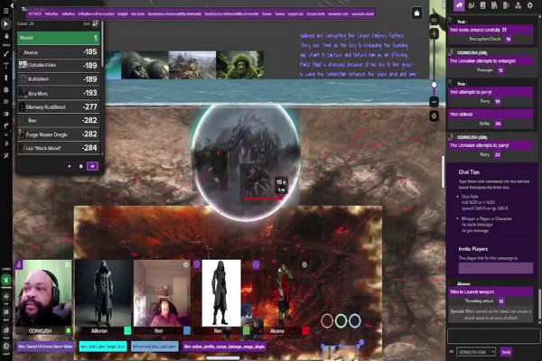Open the My Settings gear tab
This screenshot has width=542, height=361.
click(x=530, y=5)
